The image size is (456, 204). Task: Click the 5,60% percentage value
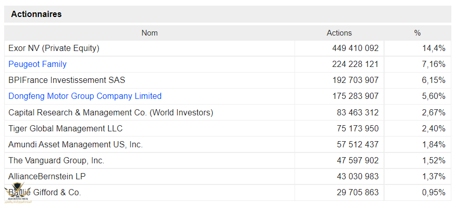(x=434, y=96)
